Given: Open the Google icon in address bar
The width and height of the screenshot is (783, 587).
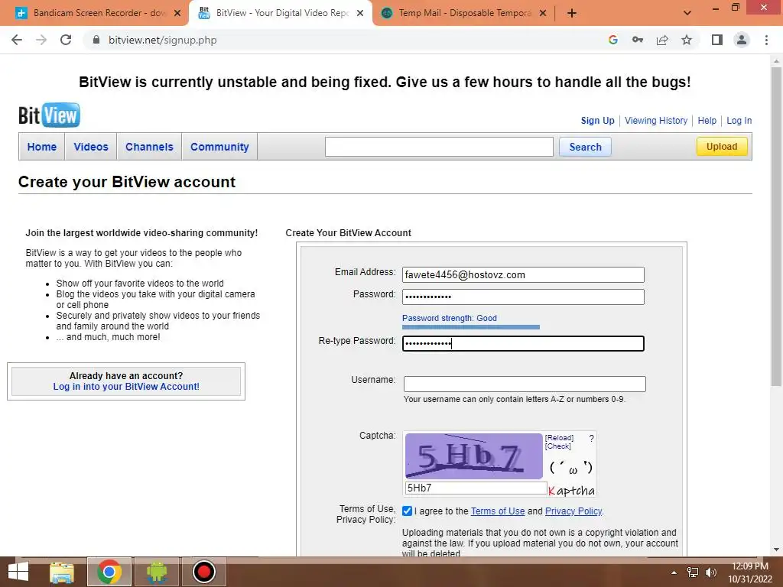Looking at the screenshot, I should (613, 40).
